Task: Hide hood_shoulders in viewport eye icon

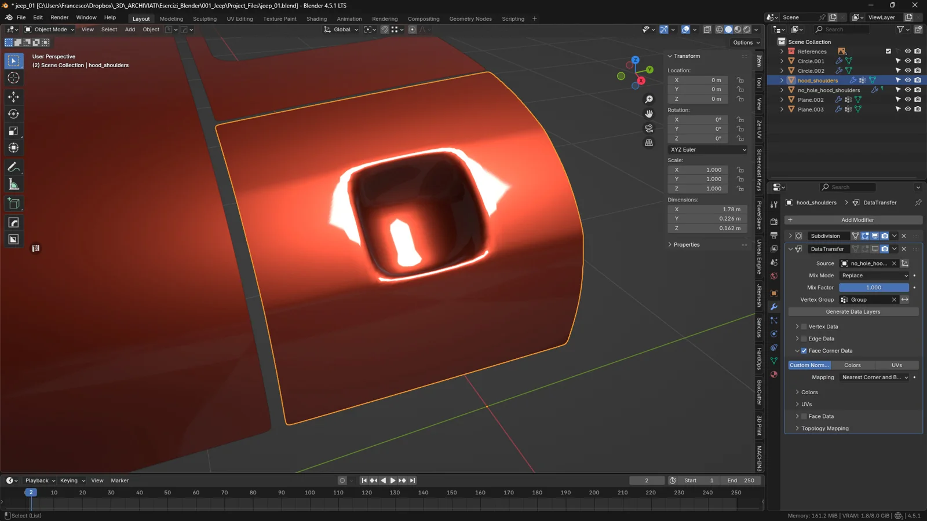Action: tap(908, 80)
